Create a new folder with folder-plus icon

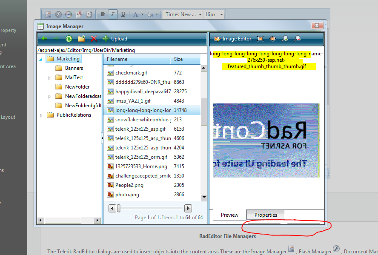coord(81,39)
